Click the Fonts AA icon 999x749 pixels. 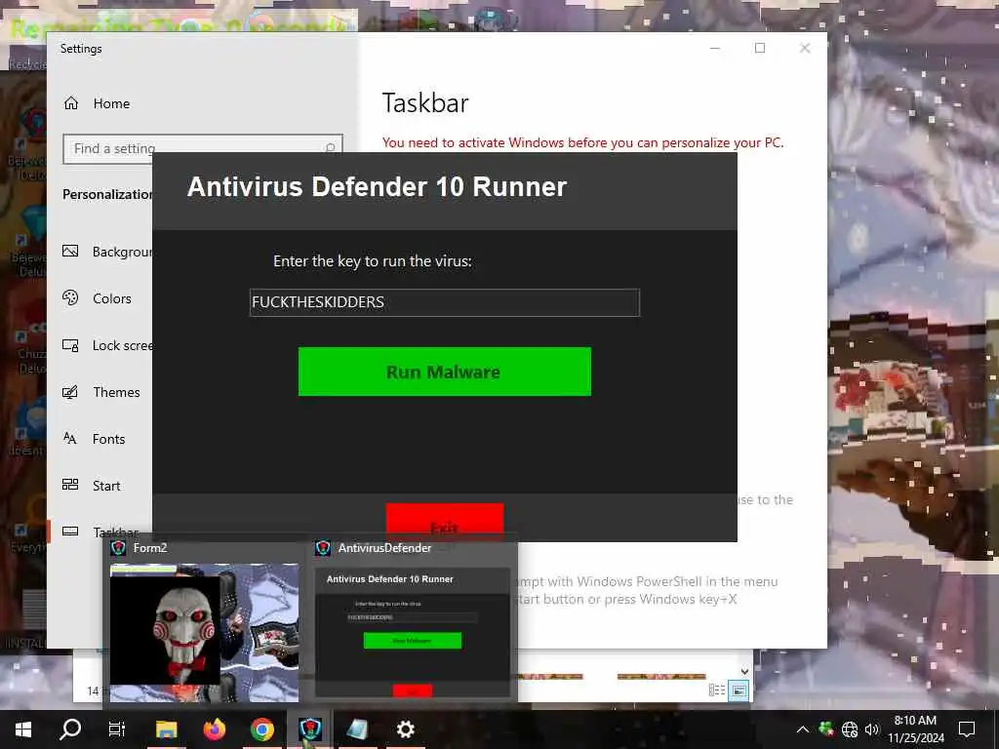click(x=70, y=438)
